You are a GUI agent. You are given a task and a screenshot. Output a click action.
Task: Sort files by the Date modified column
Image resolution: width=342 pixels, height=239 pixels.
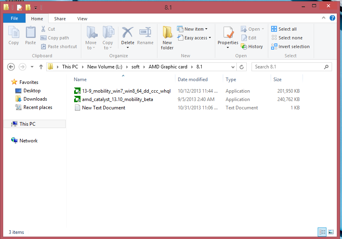(x=193, y=80)
